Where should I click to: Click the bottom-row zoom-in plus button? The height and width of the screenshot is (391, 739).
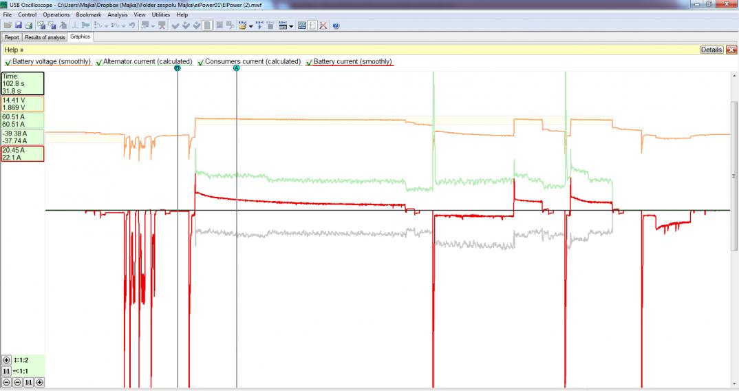39,382
